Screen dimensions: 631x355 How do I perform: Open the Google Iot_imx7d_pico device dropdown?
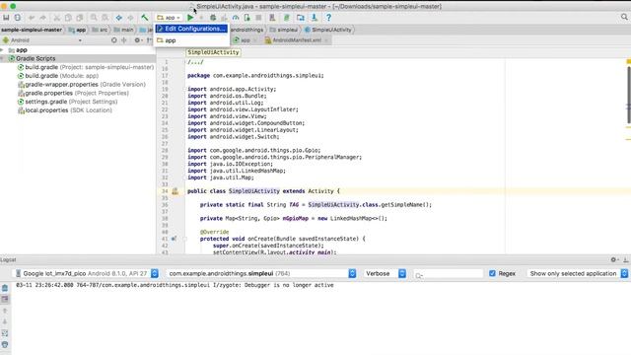86,273
